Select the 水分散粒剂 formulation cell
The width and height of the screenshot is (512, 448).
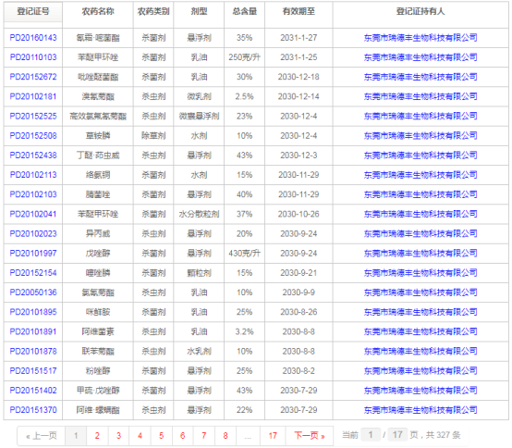pos(199,214)
